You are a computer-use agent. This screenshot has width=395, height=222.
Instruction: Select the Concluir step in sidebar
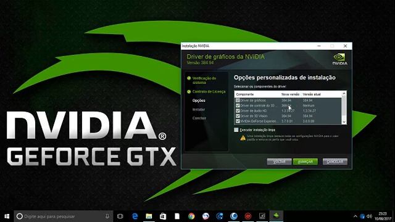[x=199, y=118]
